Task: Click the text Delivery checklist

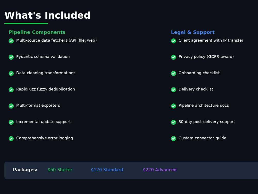Action: (196, 89)
